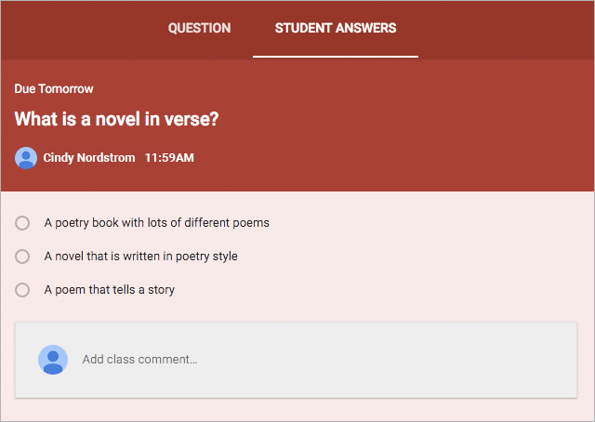The height and width of the screenshot is (422, 595).
Task: Click the text 'A novel that is written in poetry style'
Action: pyautogui.click(x=140, y=256)
